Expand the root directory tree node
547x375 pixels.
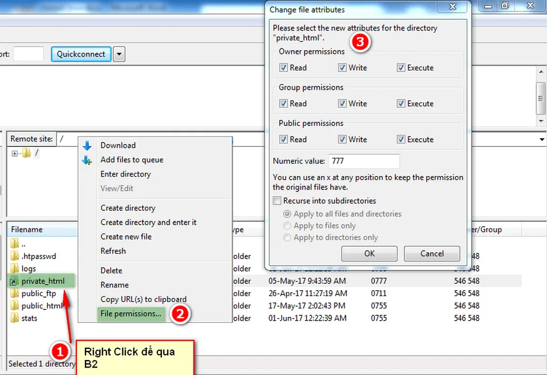pos(14,153)
